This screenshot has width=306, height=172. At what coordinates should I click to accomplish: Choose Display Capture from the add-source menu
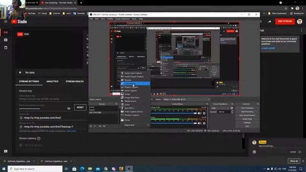pos(135,87)
